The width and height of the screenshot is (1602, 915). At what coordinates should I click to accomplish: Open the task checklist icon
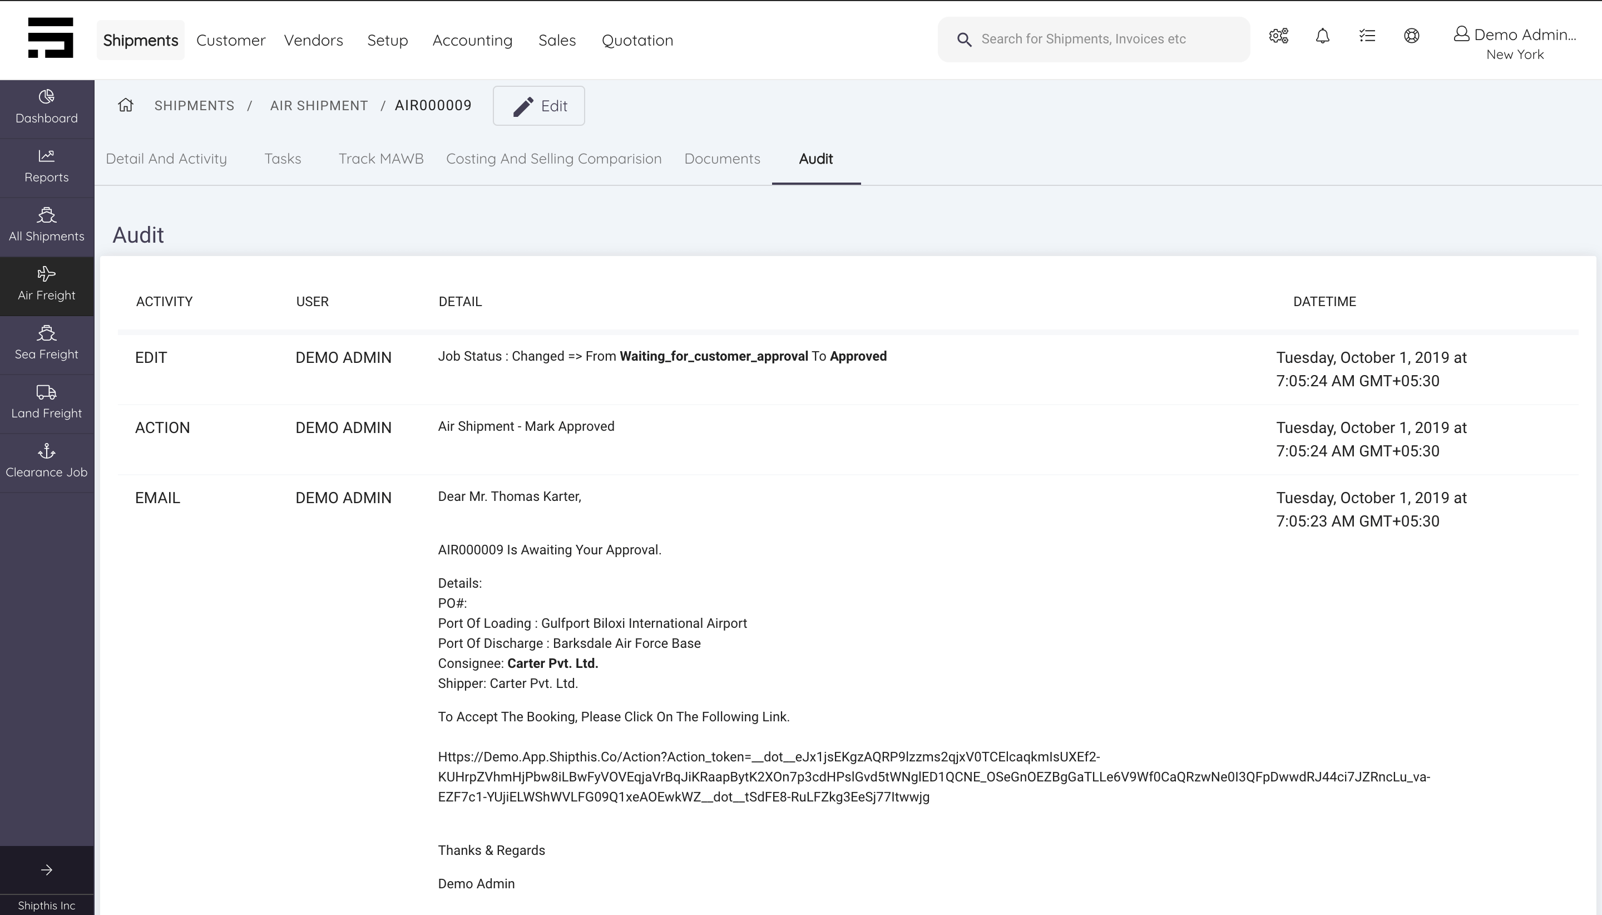pos(1367,36)
